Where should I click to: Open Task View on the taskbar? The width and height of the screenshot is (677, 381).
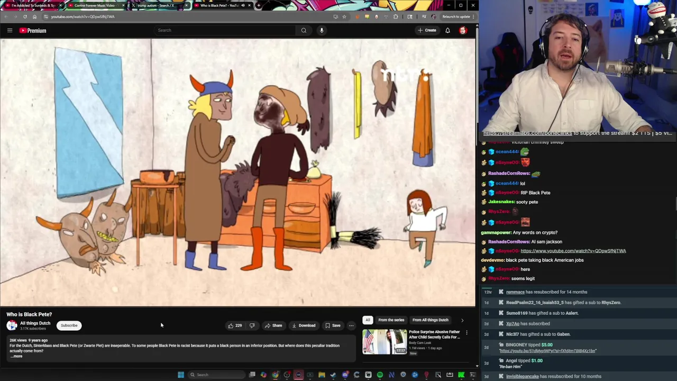[x=252, y=375]
